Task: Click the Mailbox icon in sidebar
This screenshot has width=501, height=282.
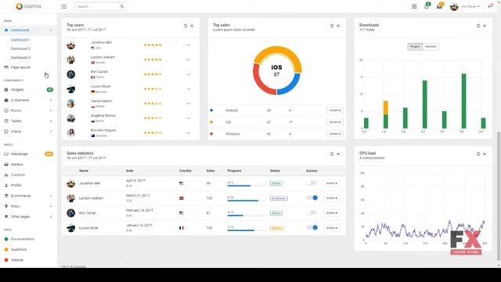Action: (x=6, y=164)
